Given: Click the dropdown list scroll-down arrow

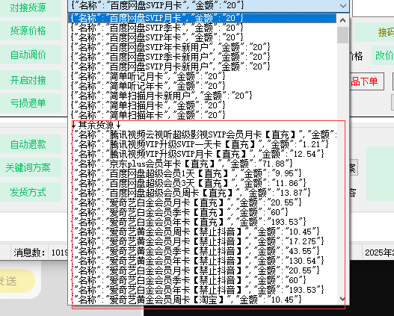Looking at the screenshot, I should click(342, 298).
